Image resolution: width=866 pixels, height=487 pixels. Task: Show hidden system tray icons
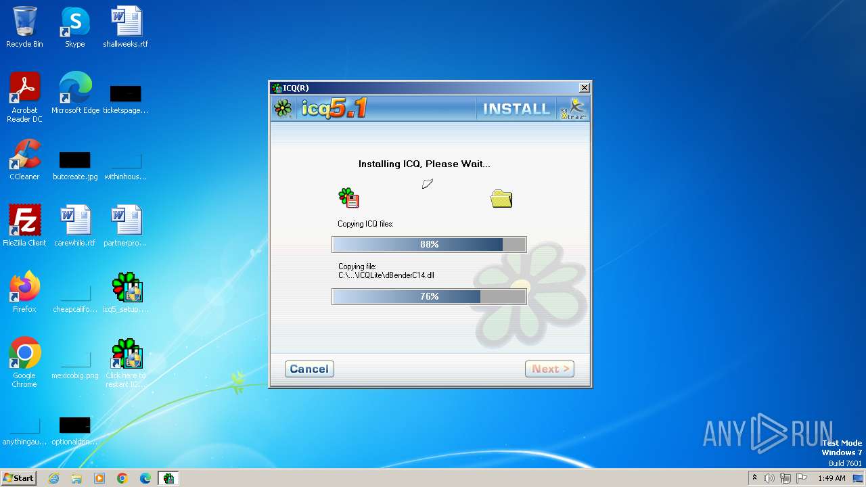[x=754, y=478]
